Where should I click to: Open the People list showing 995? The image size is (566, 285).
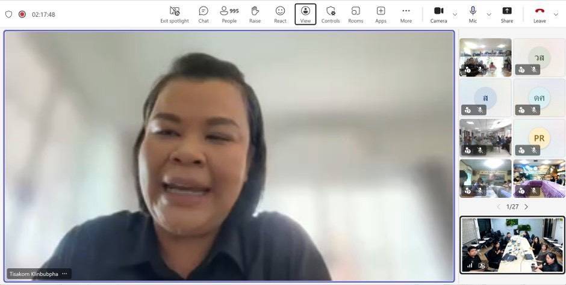(229, 15)
